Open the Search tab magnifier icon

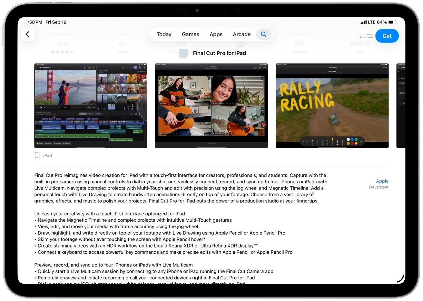pos(263,34)
